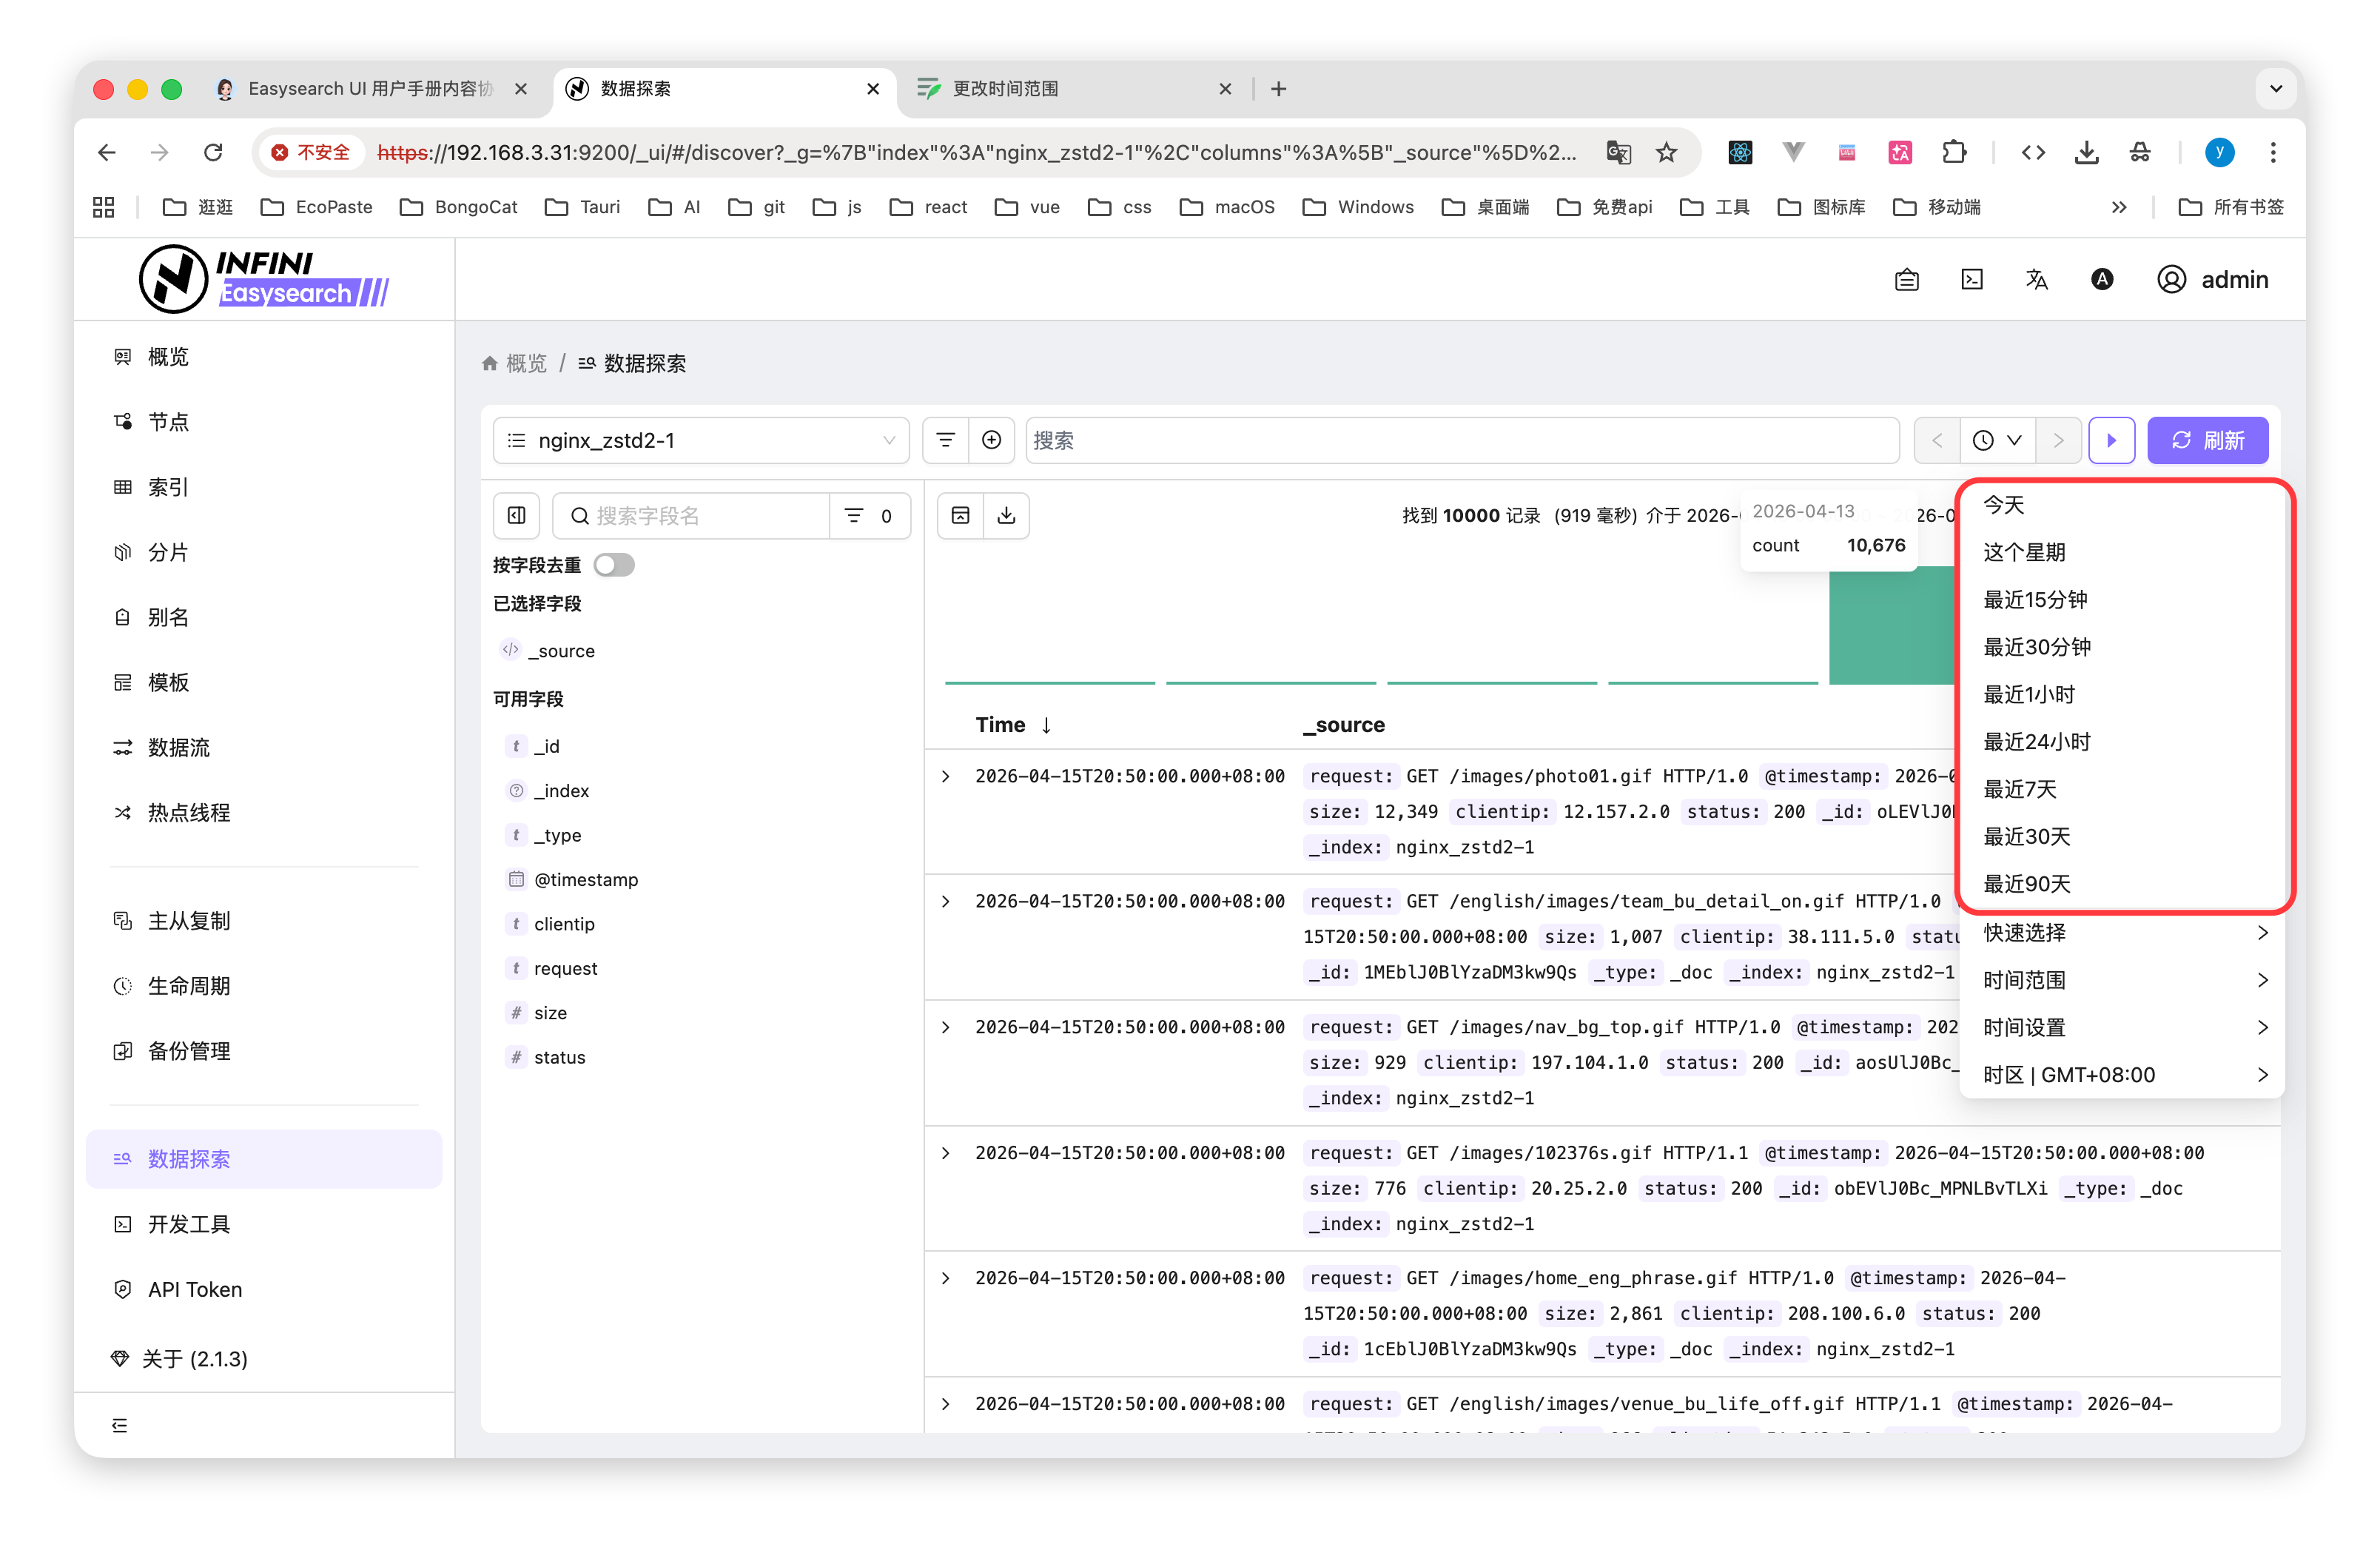This screenshot has height=1547, width=2380.
Task: Open the nginx_zstd2-1 index dropdown
Action: 700,440
